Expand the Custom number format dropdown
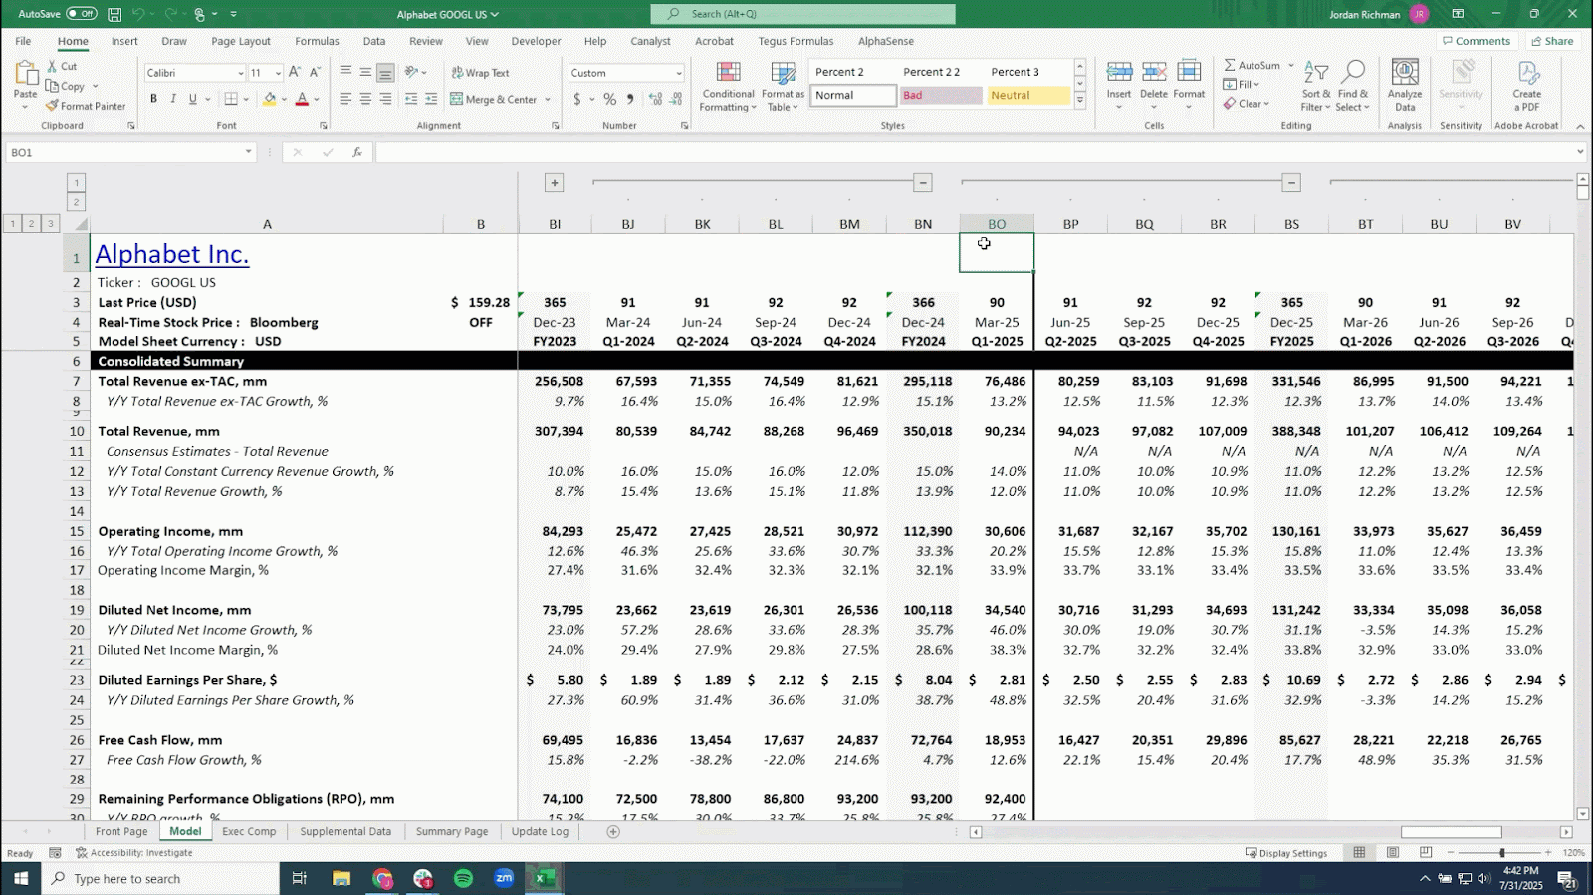 [679, 73]
